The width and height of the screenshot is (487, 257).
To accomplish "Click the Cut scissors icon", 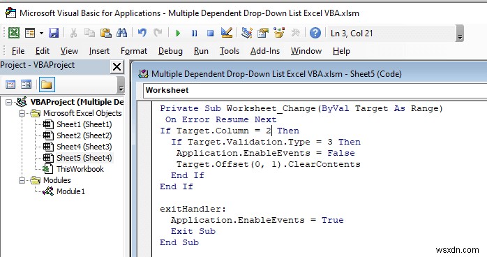I will pyautogui.click(x=74, y=33).
